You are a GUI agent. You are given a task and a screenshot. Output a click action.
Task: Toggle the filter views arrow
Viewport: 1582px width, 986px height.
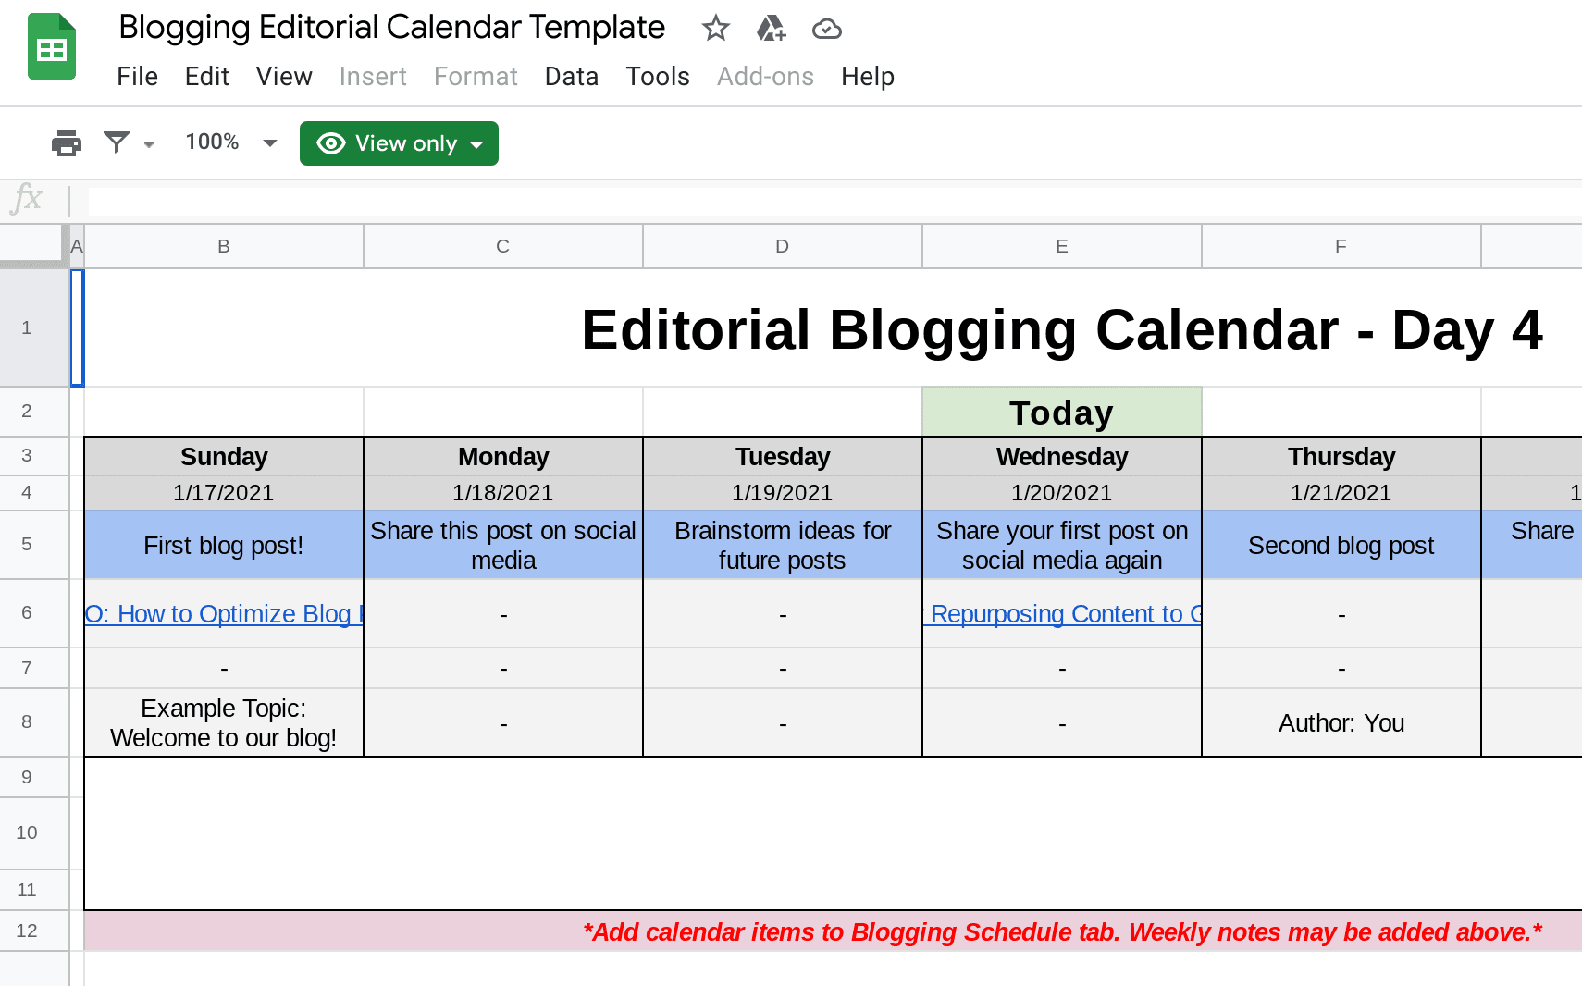click(149, 146)
